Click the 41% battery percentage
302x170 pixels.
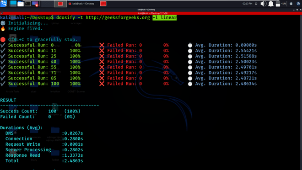coord(284,4)
